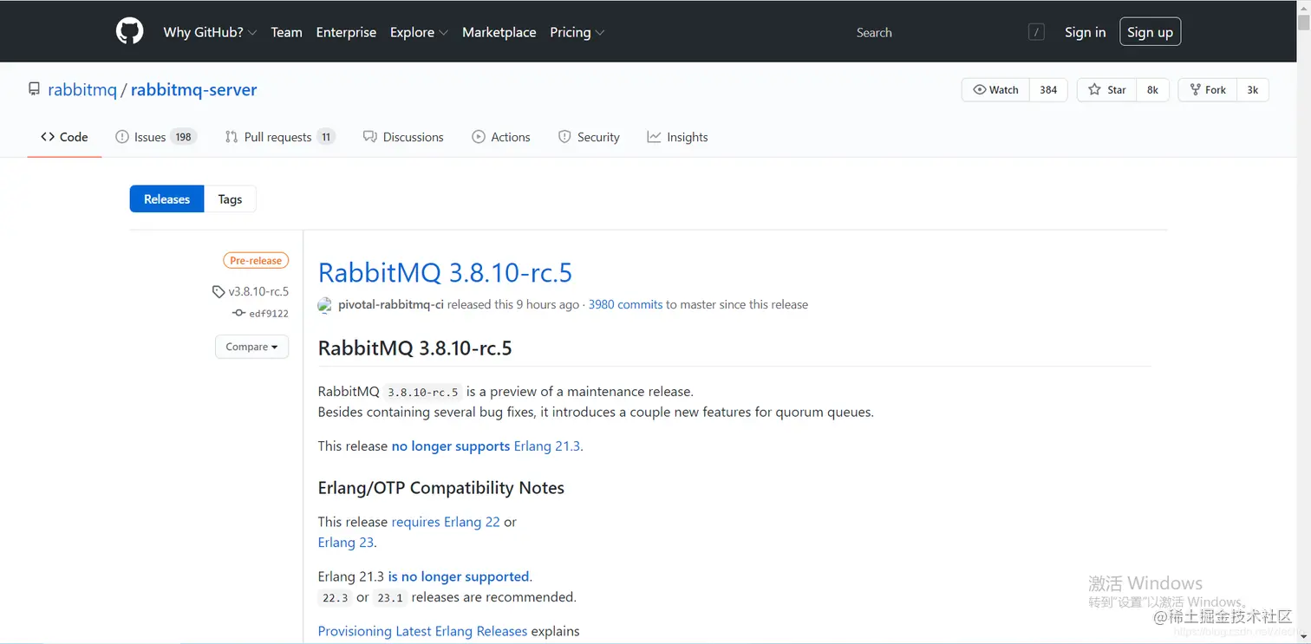Viewport: 1311px width, 644px height.
Task: Click the Security shield icon
Action: click(564, 137)
